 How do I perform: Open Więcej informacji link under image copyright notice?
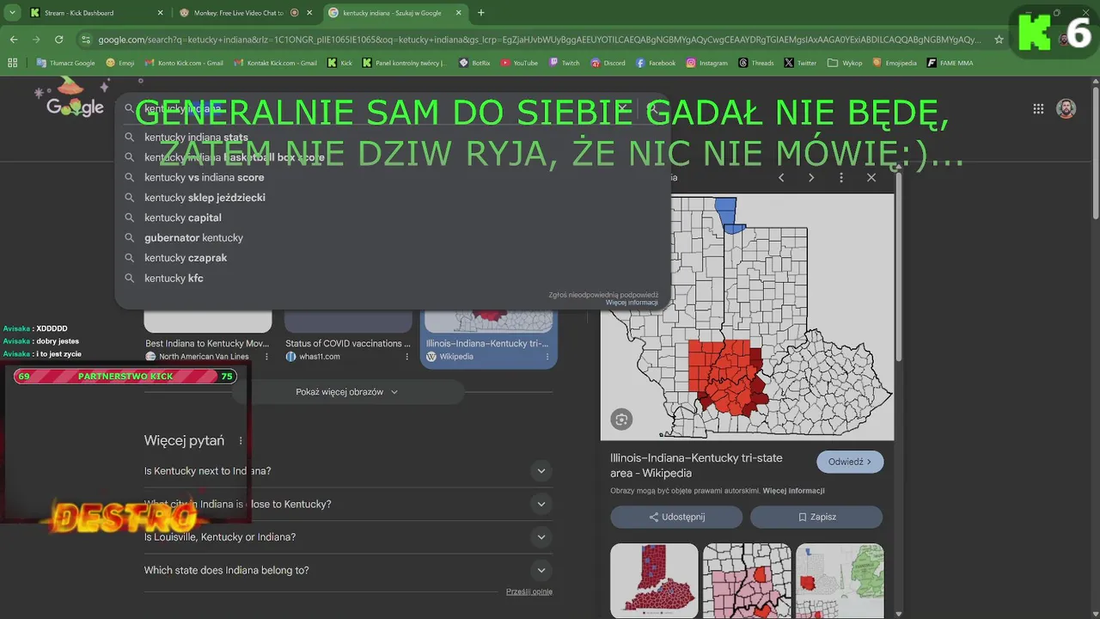[x=793, y=491]
